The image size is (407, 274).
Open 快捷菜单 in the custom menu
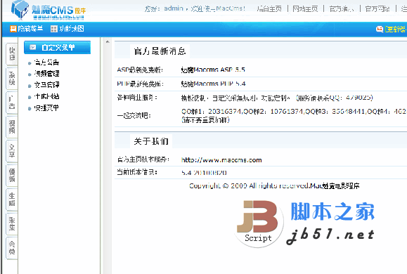(x=46, y=107)
